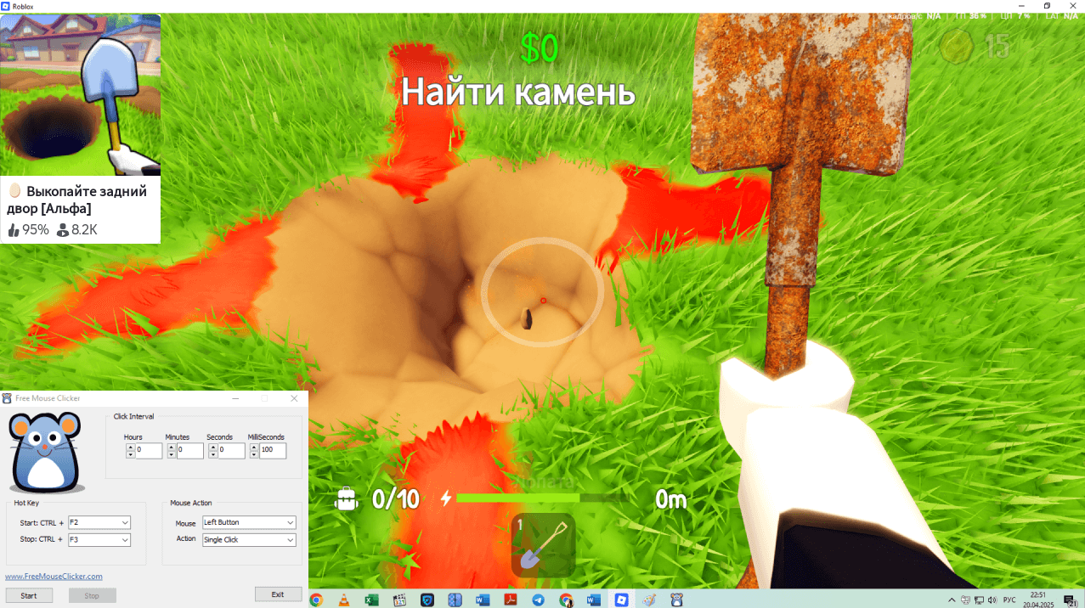
Task: Switch to Free Mouse Clicker taskbar icon
Action: point(677,600)
